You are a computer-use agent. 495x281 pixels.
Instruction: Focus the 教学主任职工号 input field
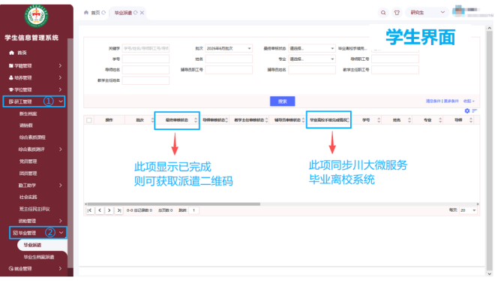(x=395, y=70)
